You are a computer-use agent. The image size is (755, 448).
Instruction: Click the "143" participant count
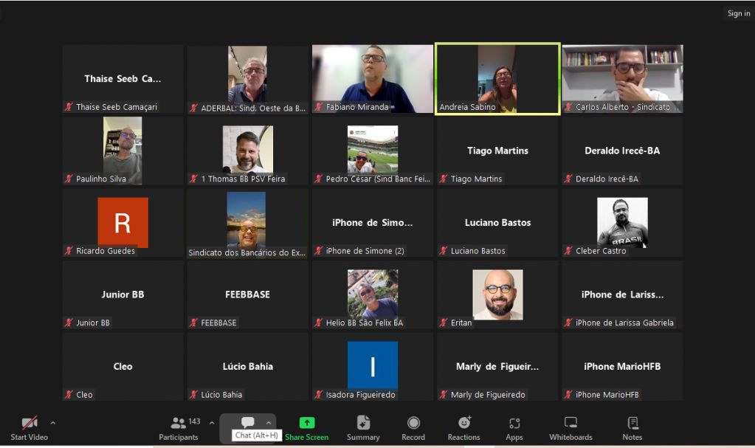[x=194, y=421]
